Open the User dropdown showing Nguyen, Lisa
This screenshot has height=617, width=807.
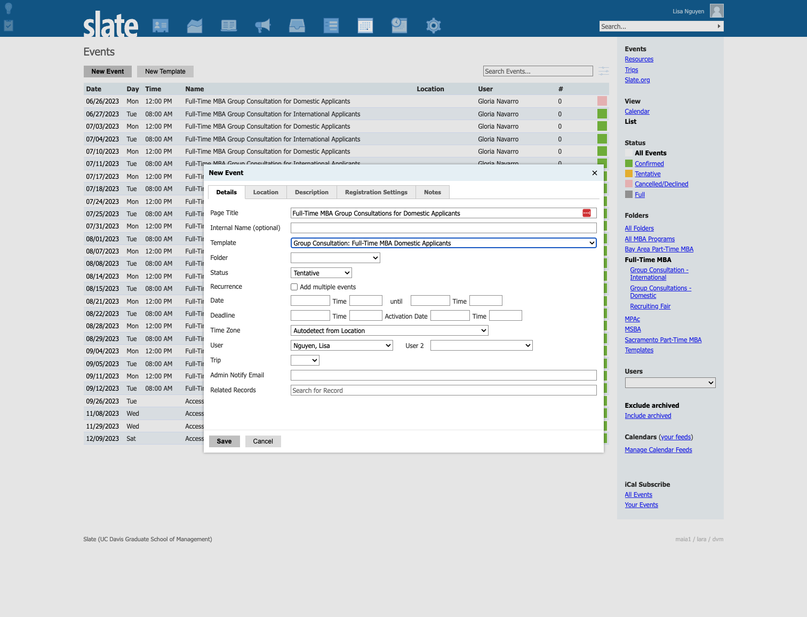[x=342, y=345]
